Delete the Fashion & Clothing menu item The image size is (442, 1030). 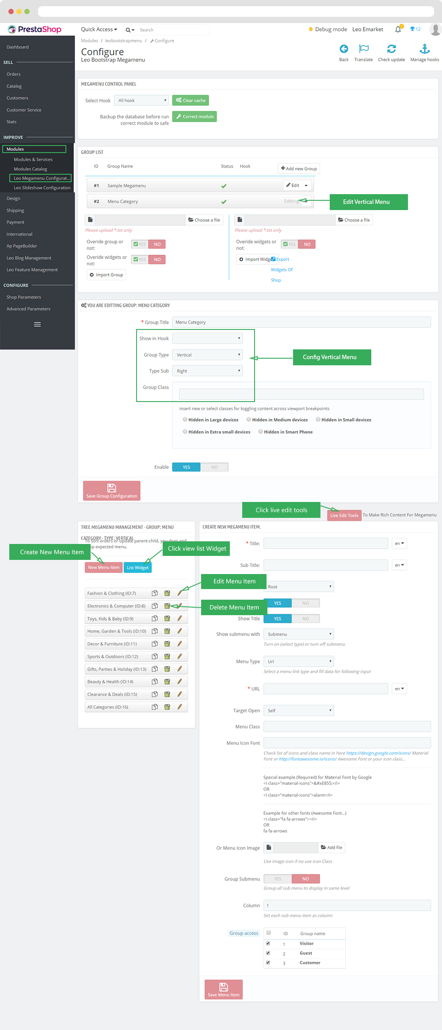pyautogui.click(x=167, y=593)
